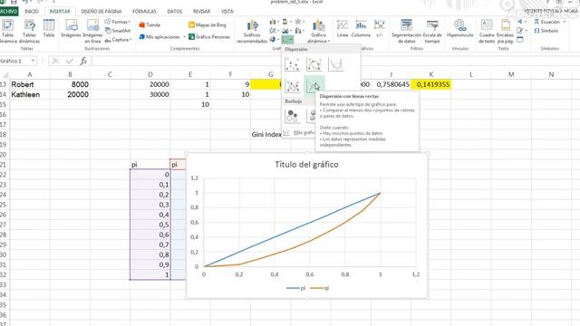Switch to the FÓRMULAS tab
The width and height of the screenshot is (580, 326).
144,12
